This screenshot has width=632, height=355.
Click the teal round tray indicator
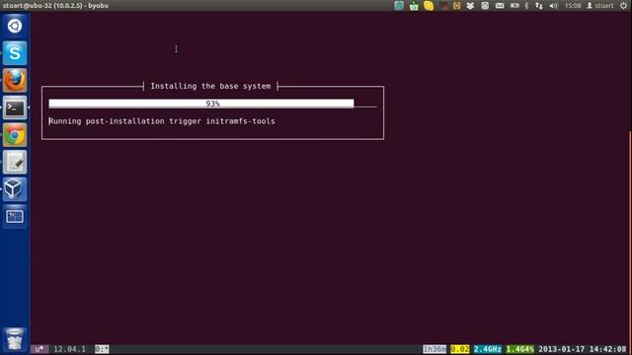point(399,6)
